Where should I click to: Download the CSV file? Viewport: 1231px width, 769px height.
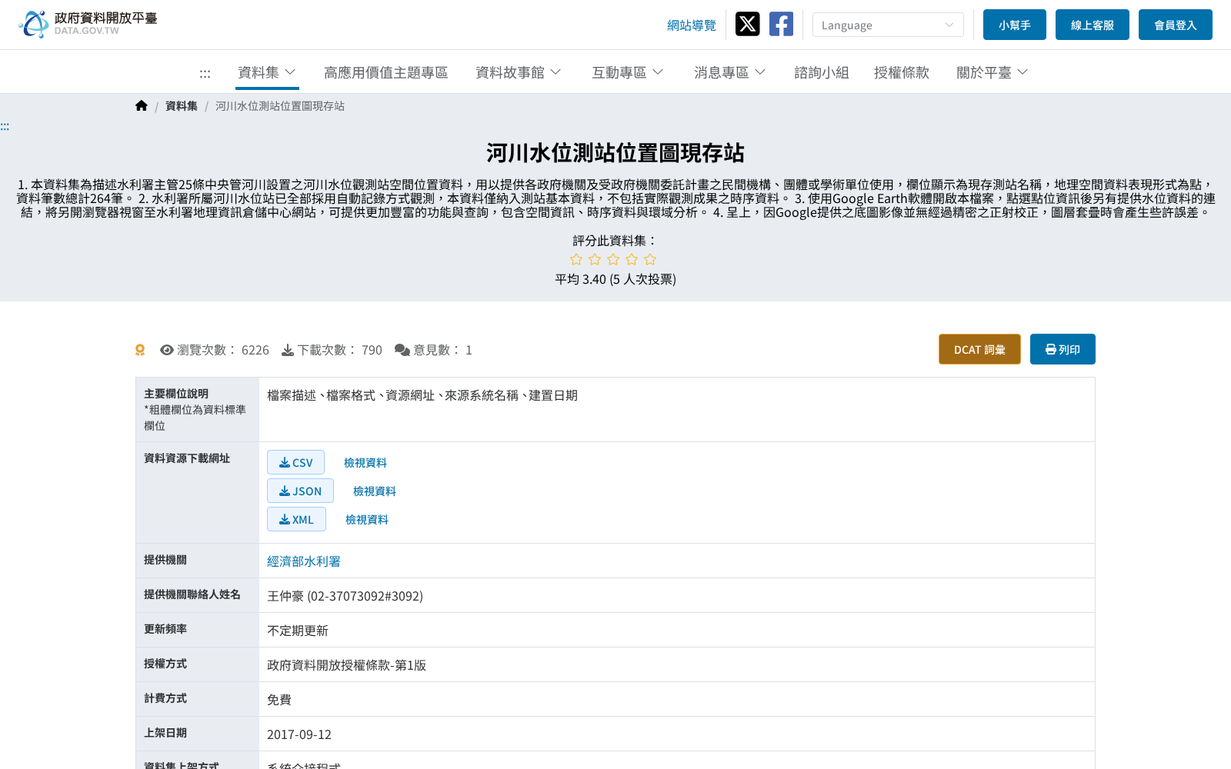coord(295,462)
